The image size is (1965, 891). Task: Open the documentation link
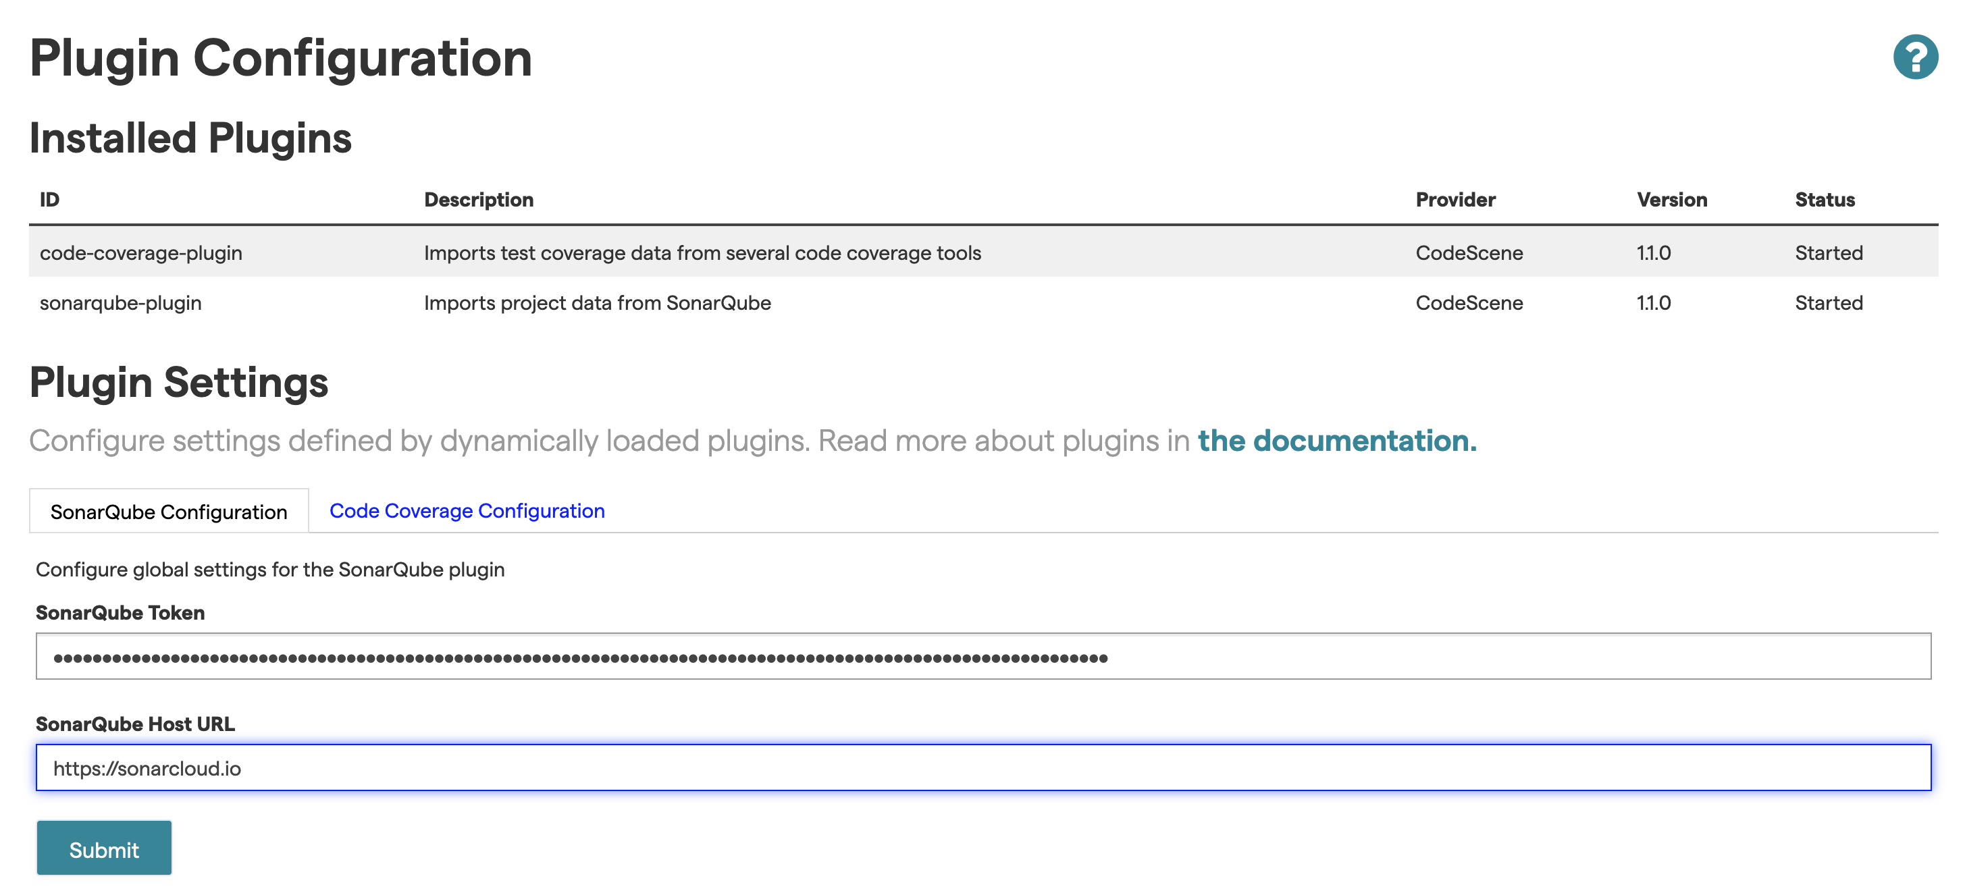pyautogui.click(x=1336, y=440)
